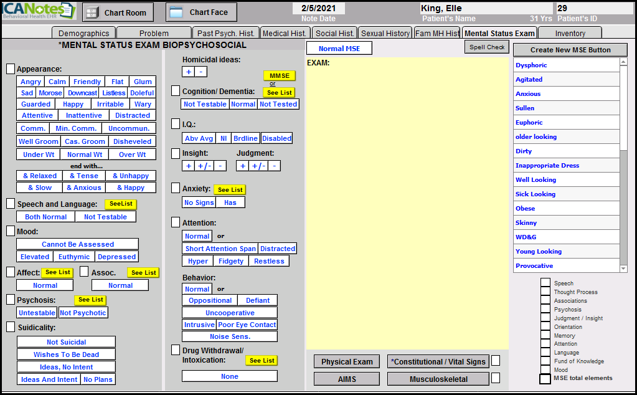Check the Appearance checkbox

point(11,69)
